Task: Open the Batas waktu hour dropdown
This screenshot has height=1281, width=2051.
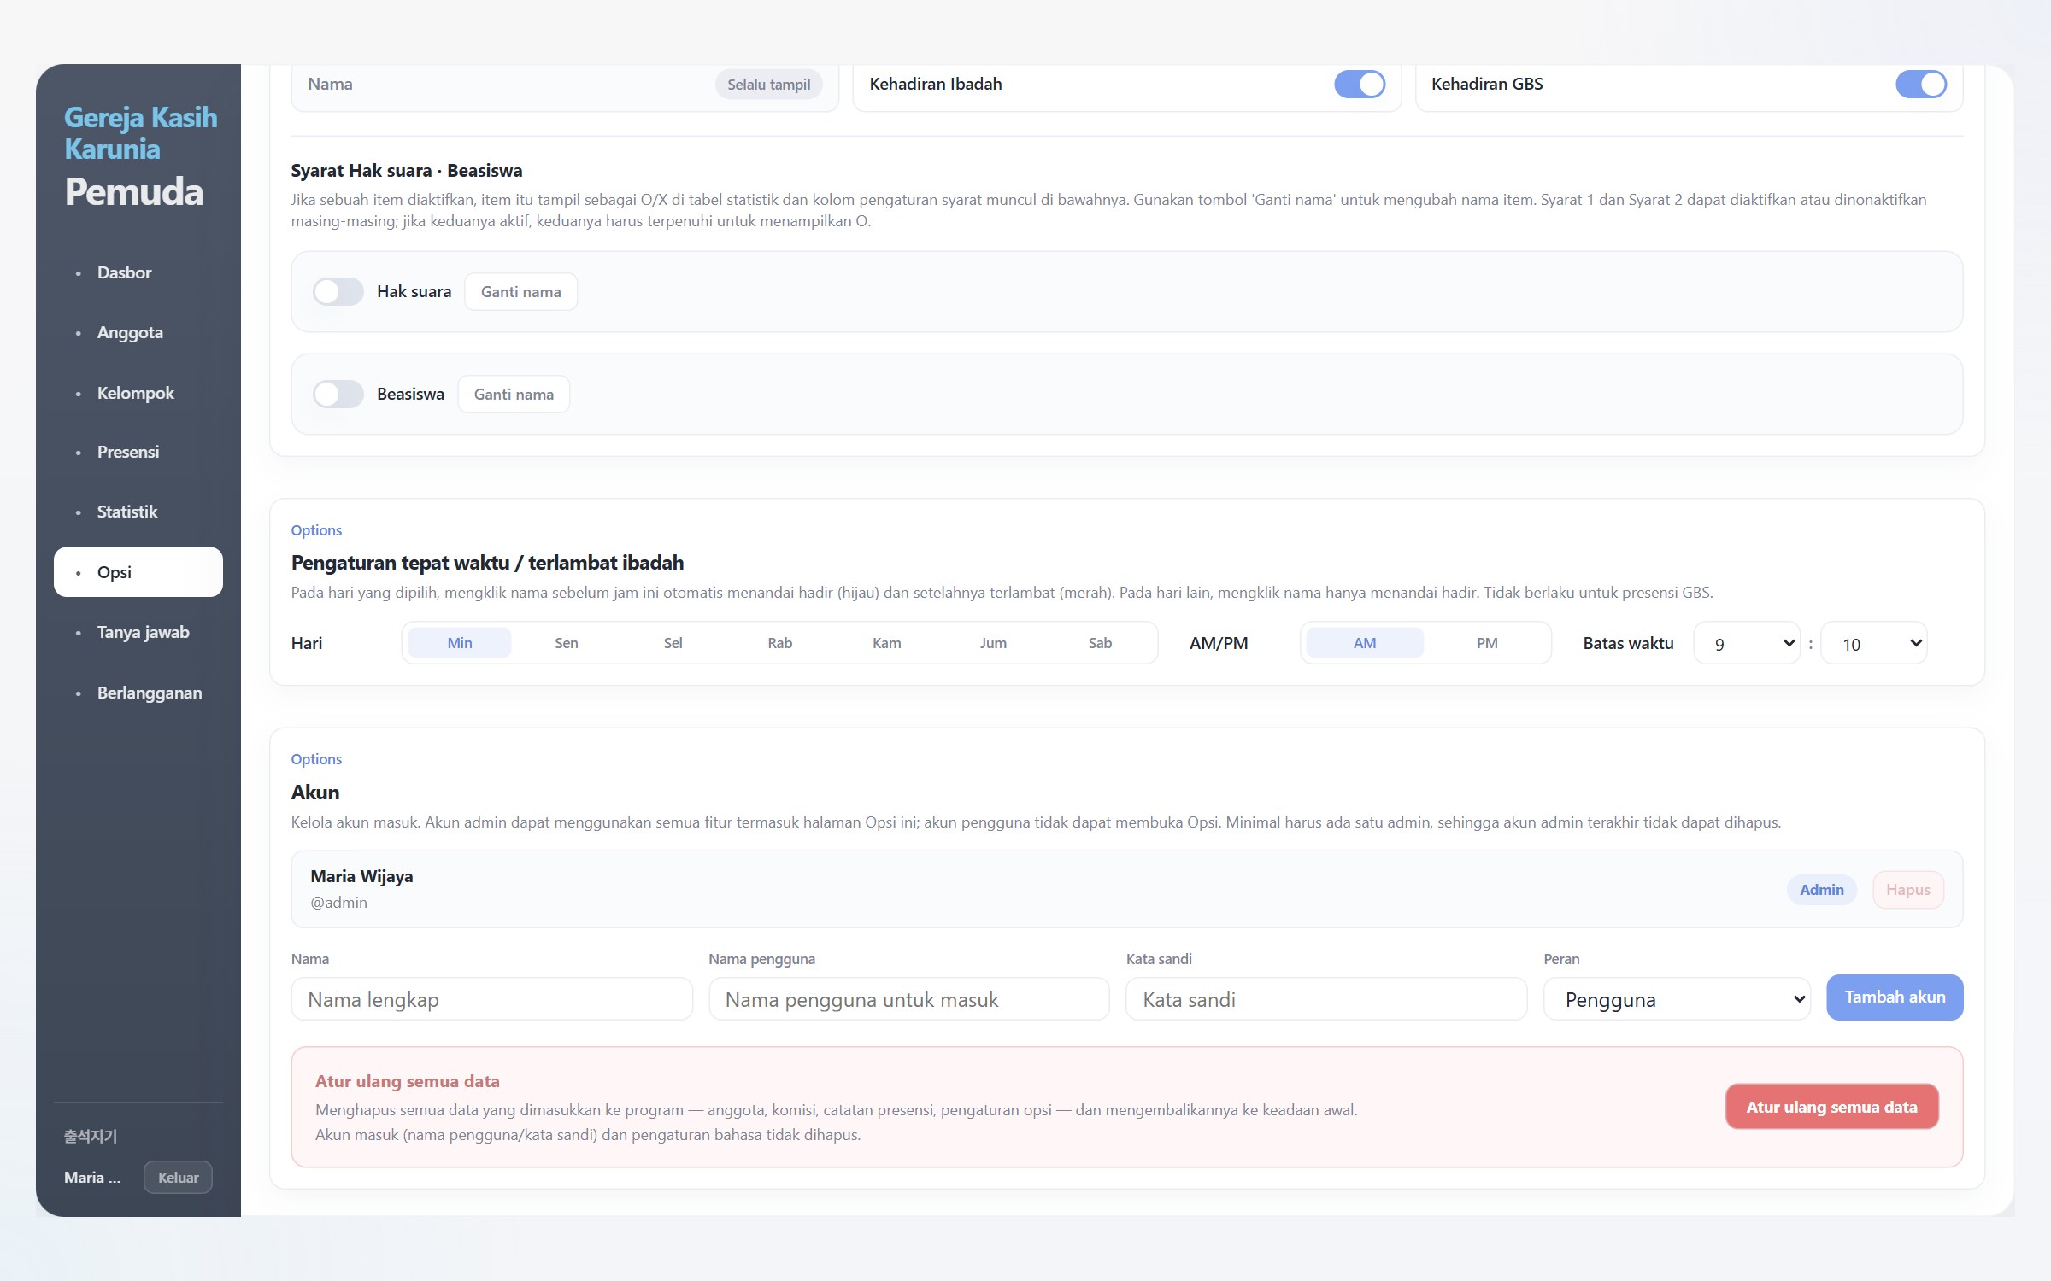Action: click(x=1747, y=643)
